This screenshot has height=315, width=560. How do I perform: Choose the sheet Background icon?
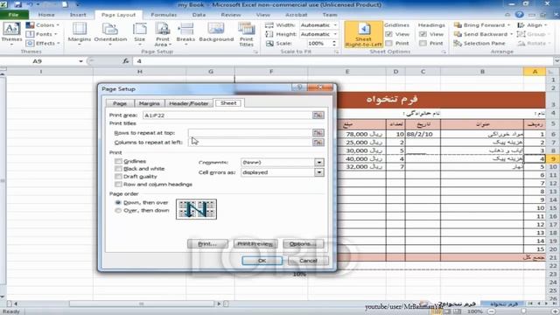click(x=216, y=29)
